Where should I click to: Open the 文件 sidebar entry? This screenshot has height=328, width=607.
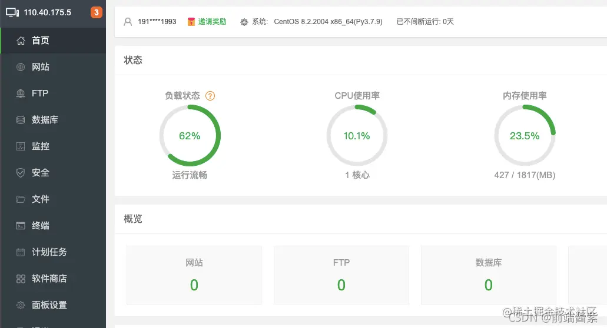tap(53, 199)
